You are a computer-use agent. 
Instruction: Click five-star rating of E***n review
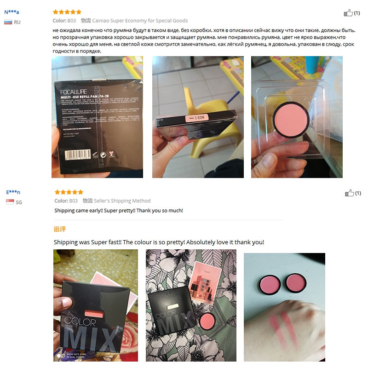click(x=69, y=192)
